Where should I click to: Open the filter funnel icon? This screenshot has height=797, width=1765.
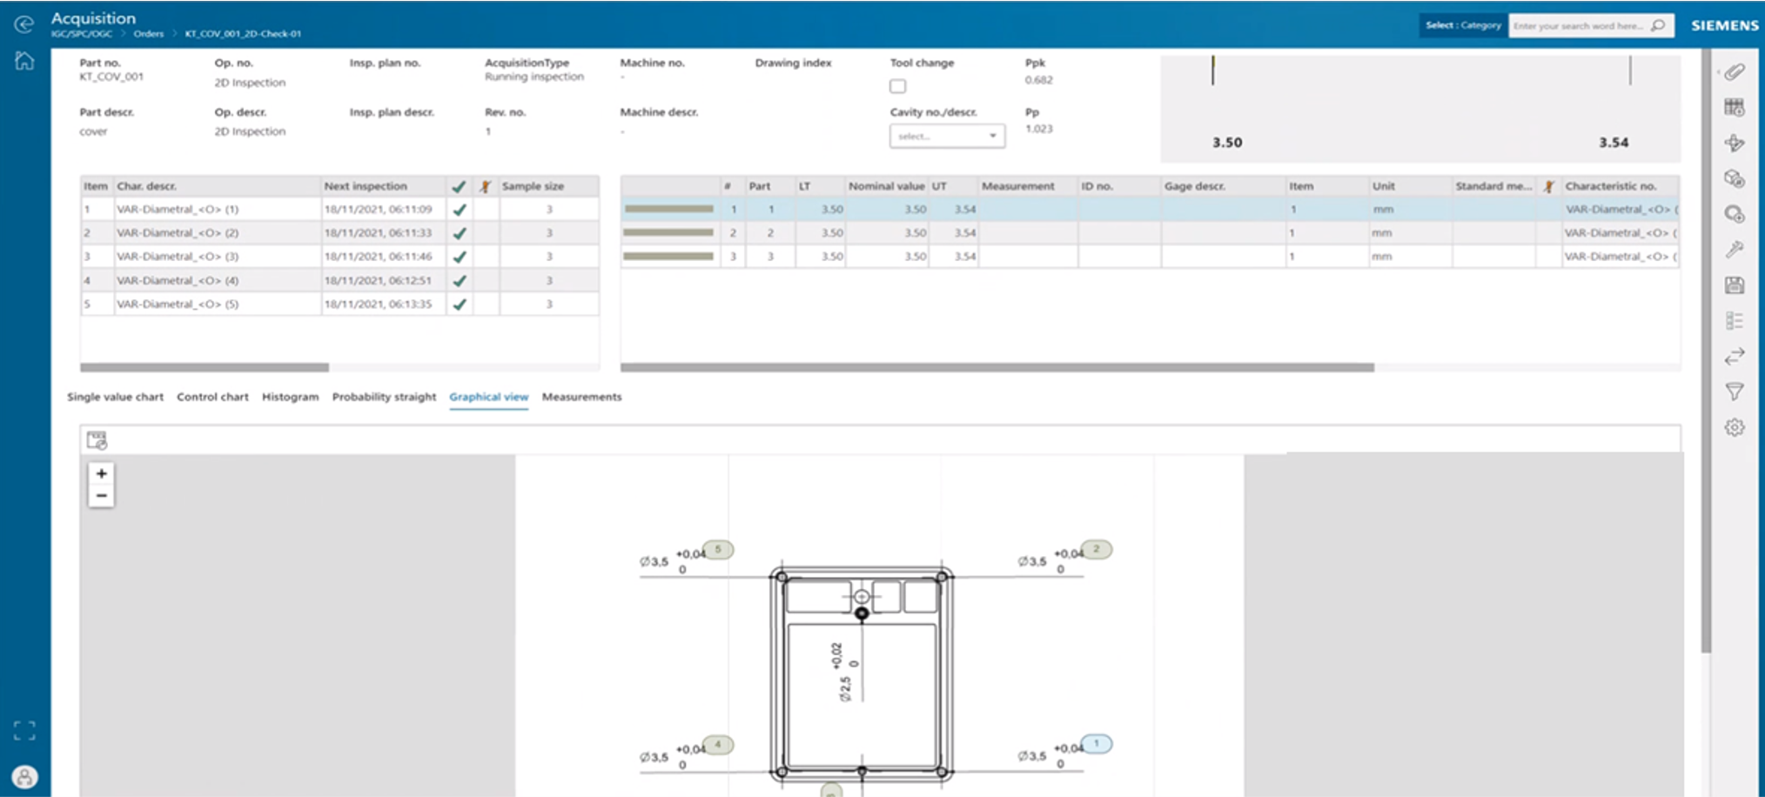point(1735,392)
